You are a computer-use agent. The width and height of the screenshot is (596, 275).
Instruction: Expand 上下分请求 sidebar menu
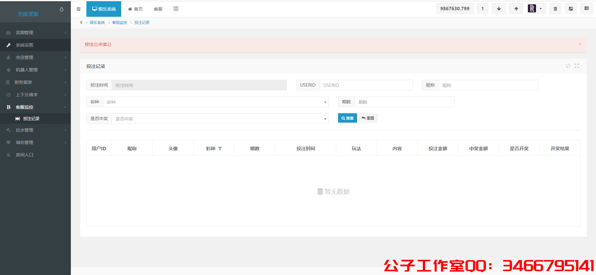click(x=35, y=95)
